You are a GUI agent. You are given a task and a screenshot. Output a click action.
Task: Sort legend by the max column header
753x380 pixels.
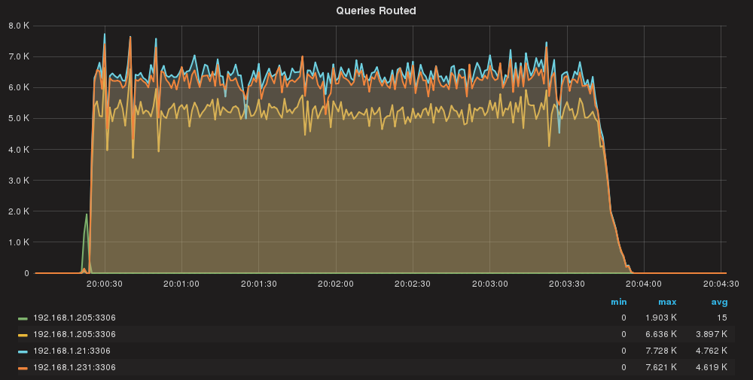tap(667, 302)
